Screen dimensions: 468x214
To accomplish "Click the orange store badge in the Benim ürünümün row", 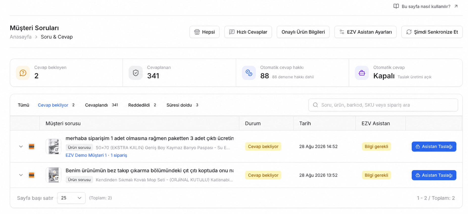I will click(x=32, y=175).
